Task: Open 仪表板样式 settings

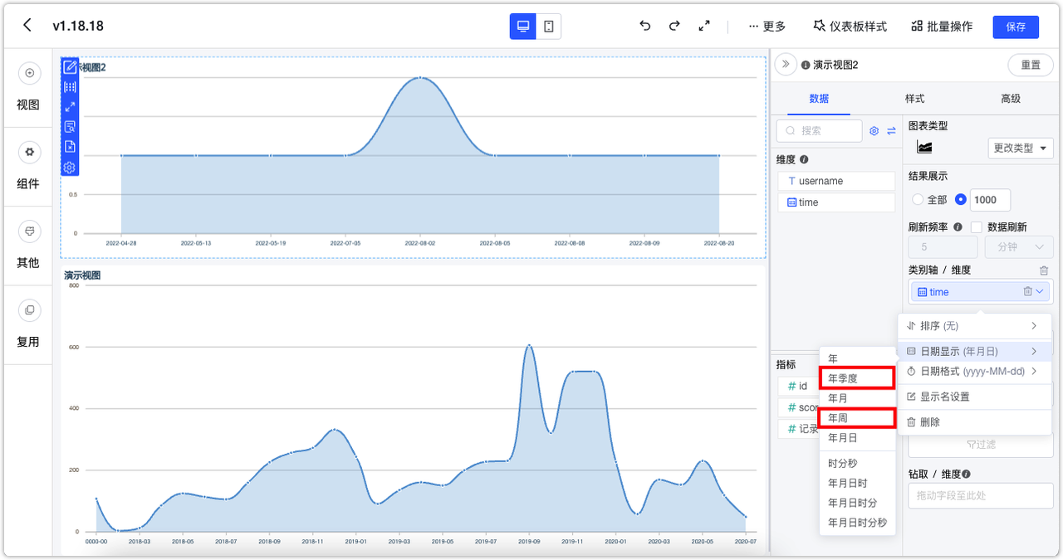Action: pos(850,27)
